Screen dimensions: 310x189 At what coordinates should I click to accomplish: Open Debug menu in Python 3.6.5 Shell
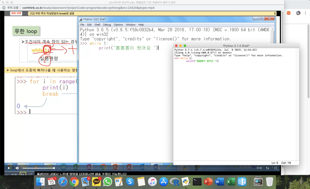(x=107, y=25)
